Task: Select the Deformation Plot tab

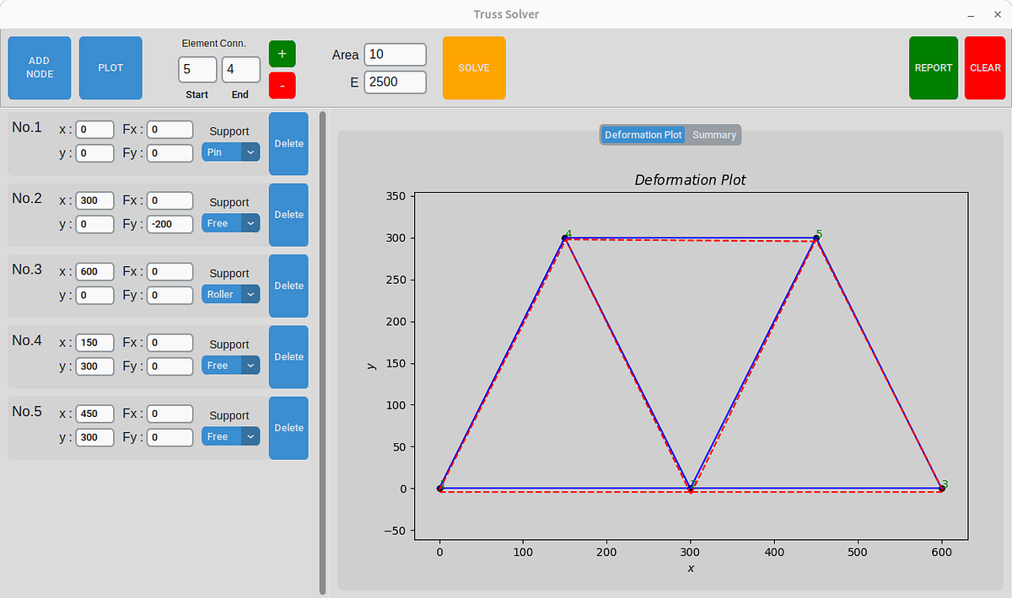Action: tap(643, 135)
